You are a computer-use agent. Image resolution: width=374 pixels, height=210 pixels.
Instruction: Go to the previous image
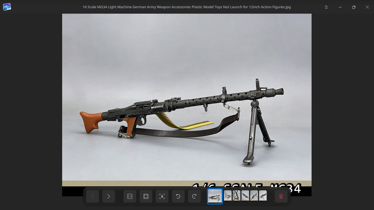(x=93, y=196)
